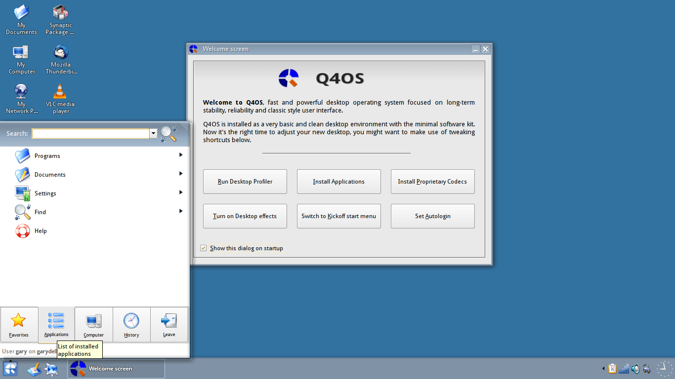Click the volume speaker tray icon

[x=635, y=369]
